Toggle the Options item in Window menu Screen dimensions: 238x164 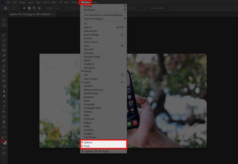coord(88,142)
